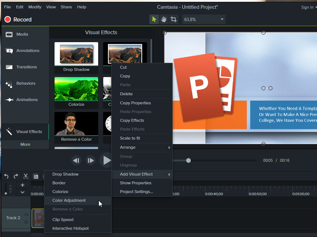Select the Pan hand tool
Image resolution: width=317 pixels, height=237 pixels.
coord(164,19)
